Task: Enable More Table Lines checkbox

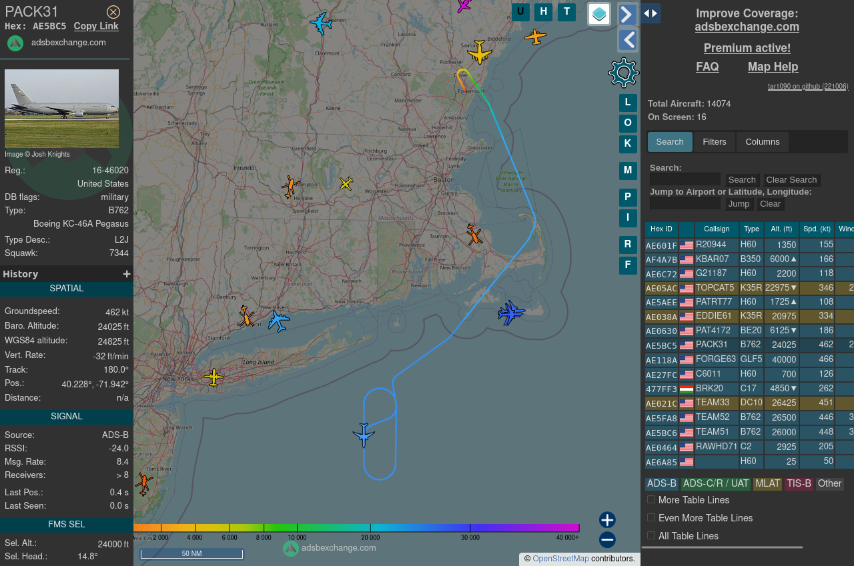Action: click(651, 499)
